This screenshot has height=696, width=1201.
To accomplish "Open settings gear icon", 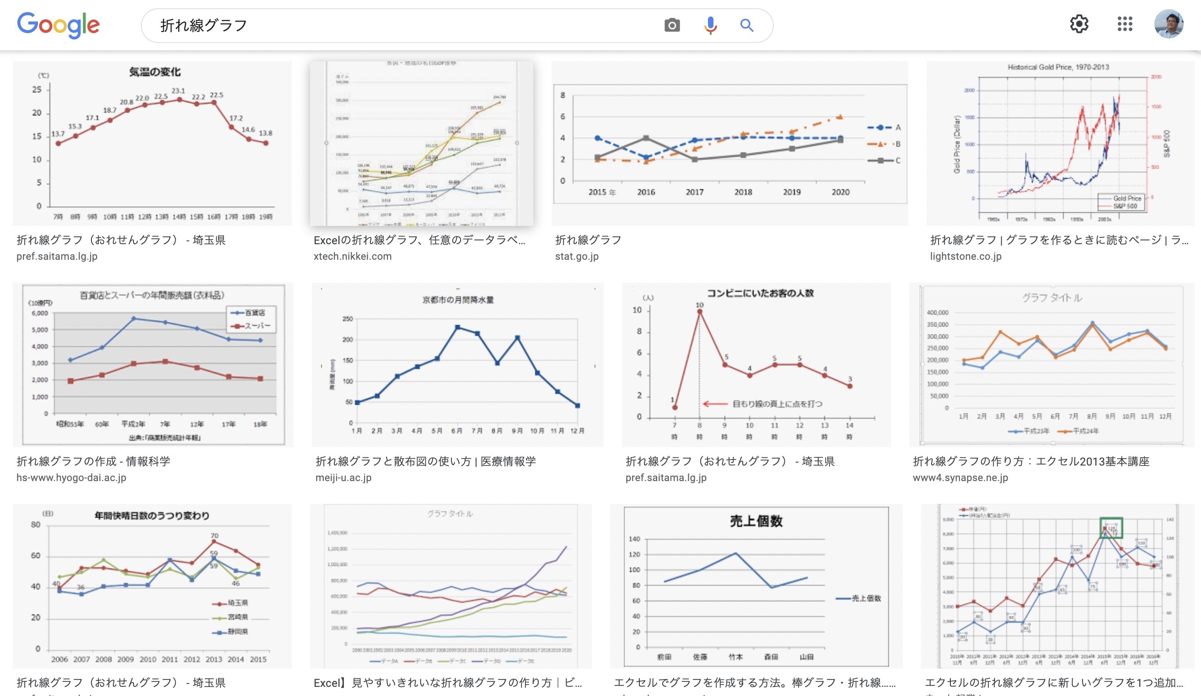I will 1079,24.
